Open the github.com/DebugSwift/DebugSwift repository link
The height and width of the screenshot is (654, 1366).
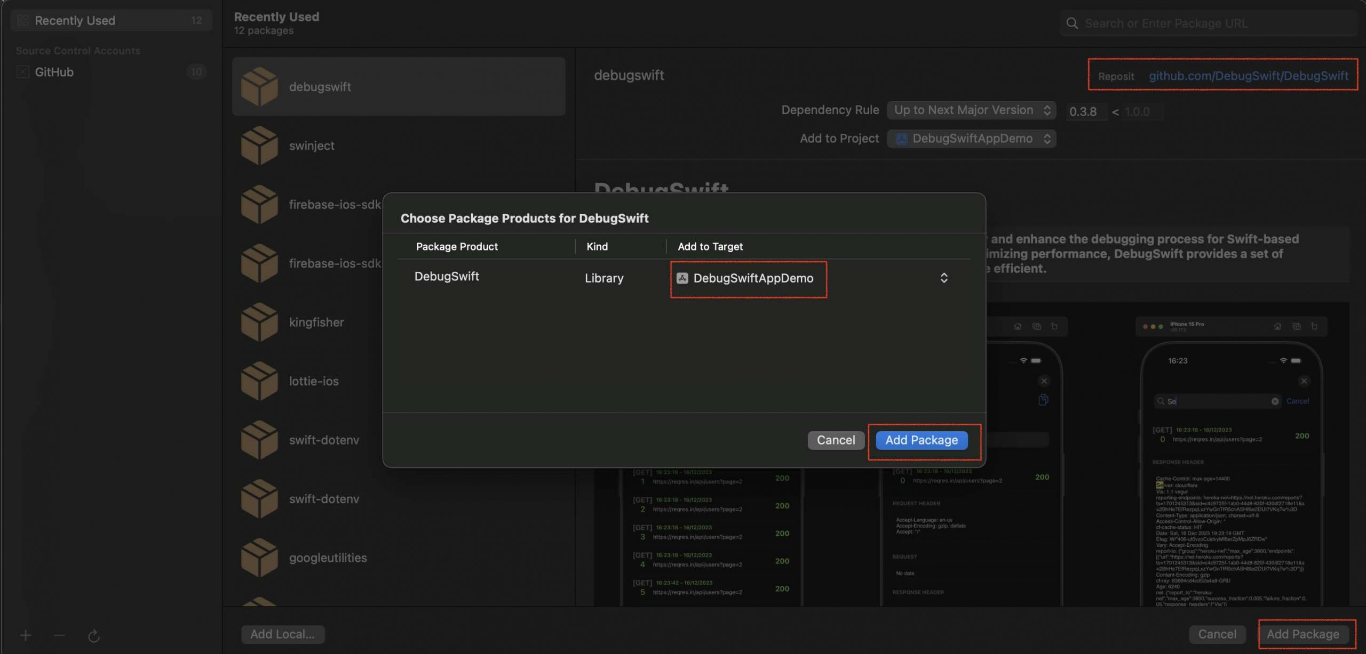click(x=1249, y=76)
